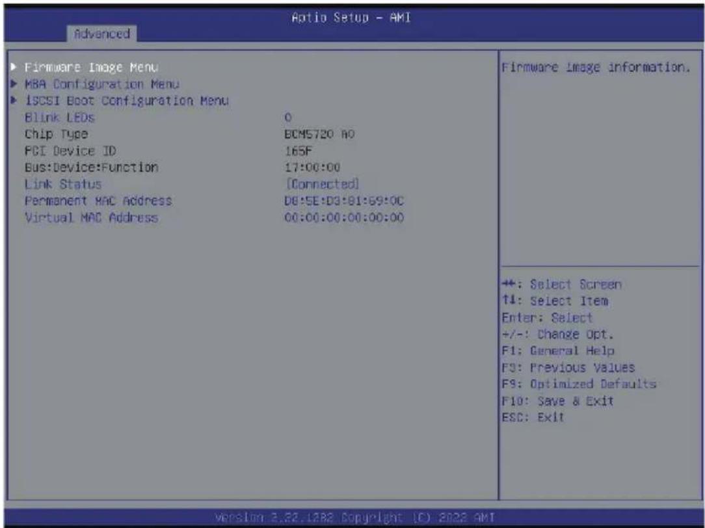The image size is (705, 528).
Task: Click the +/-: Change Opt. hint
Action: [557, 334]
